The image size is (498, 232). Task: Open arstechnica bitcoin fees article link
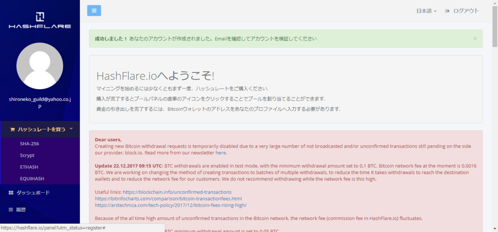pyautogui.click(x=171, y=205)
